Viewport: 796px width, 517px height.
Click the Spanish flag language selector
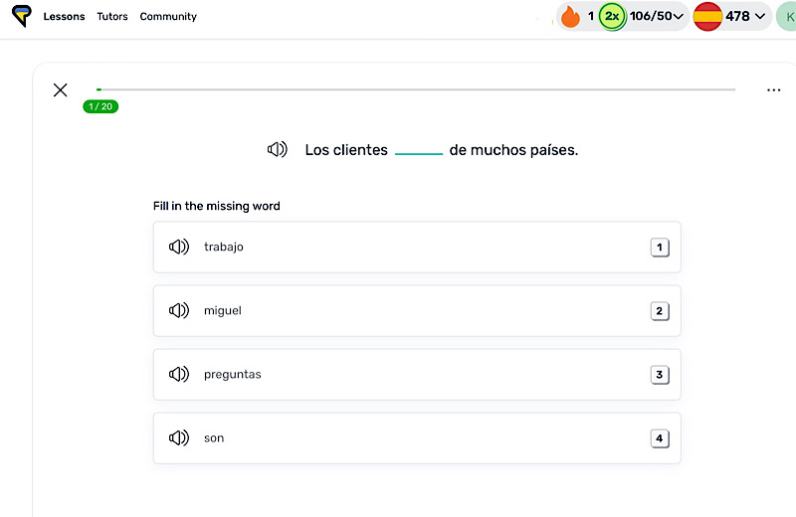click(707, 16)
